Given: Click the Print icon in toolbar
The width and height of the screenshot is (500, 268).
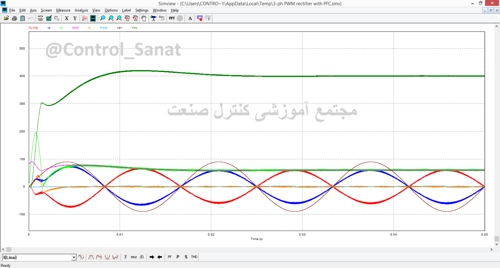Looking at the screenshot, I should 14,18.
